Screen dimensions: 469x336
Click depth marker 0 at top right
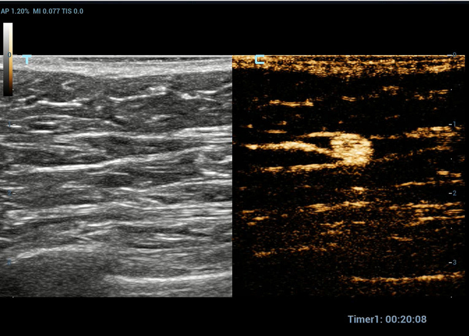[x=454, y=55]
